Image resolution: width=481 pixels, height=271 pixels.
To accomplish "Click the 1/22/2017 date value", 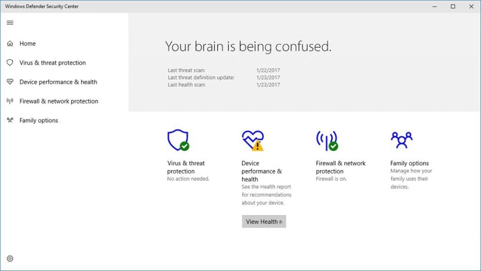I will coord(268,71).
